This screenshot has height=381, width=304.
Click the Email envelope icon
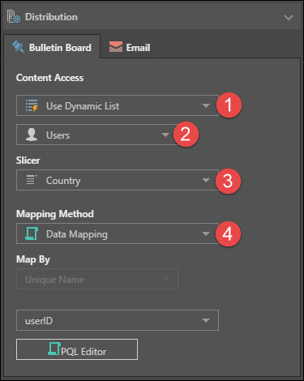(116, 47)
